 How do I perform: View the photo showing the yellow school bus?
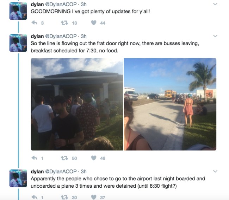coord(170,104)
